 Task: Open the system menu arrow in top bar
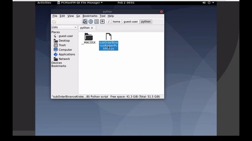(213, 3)
